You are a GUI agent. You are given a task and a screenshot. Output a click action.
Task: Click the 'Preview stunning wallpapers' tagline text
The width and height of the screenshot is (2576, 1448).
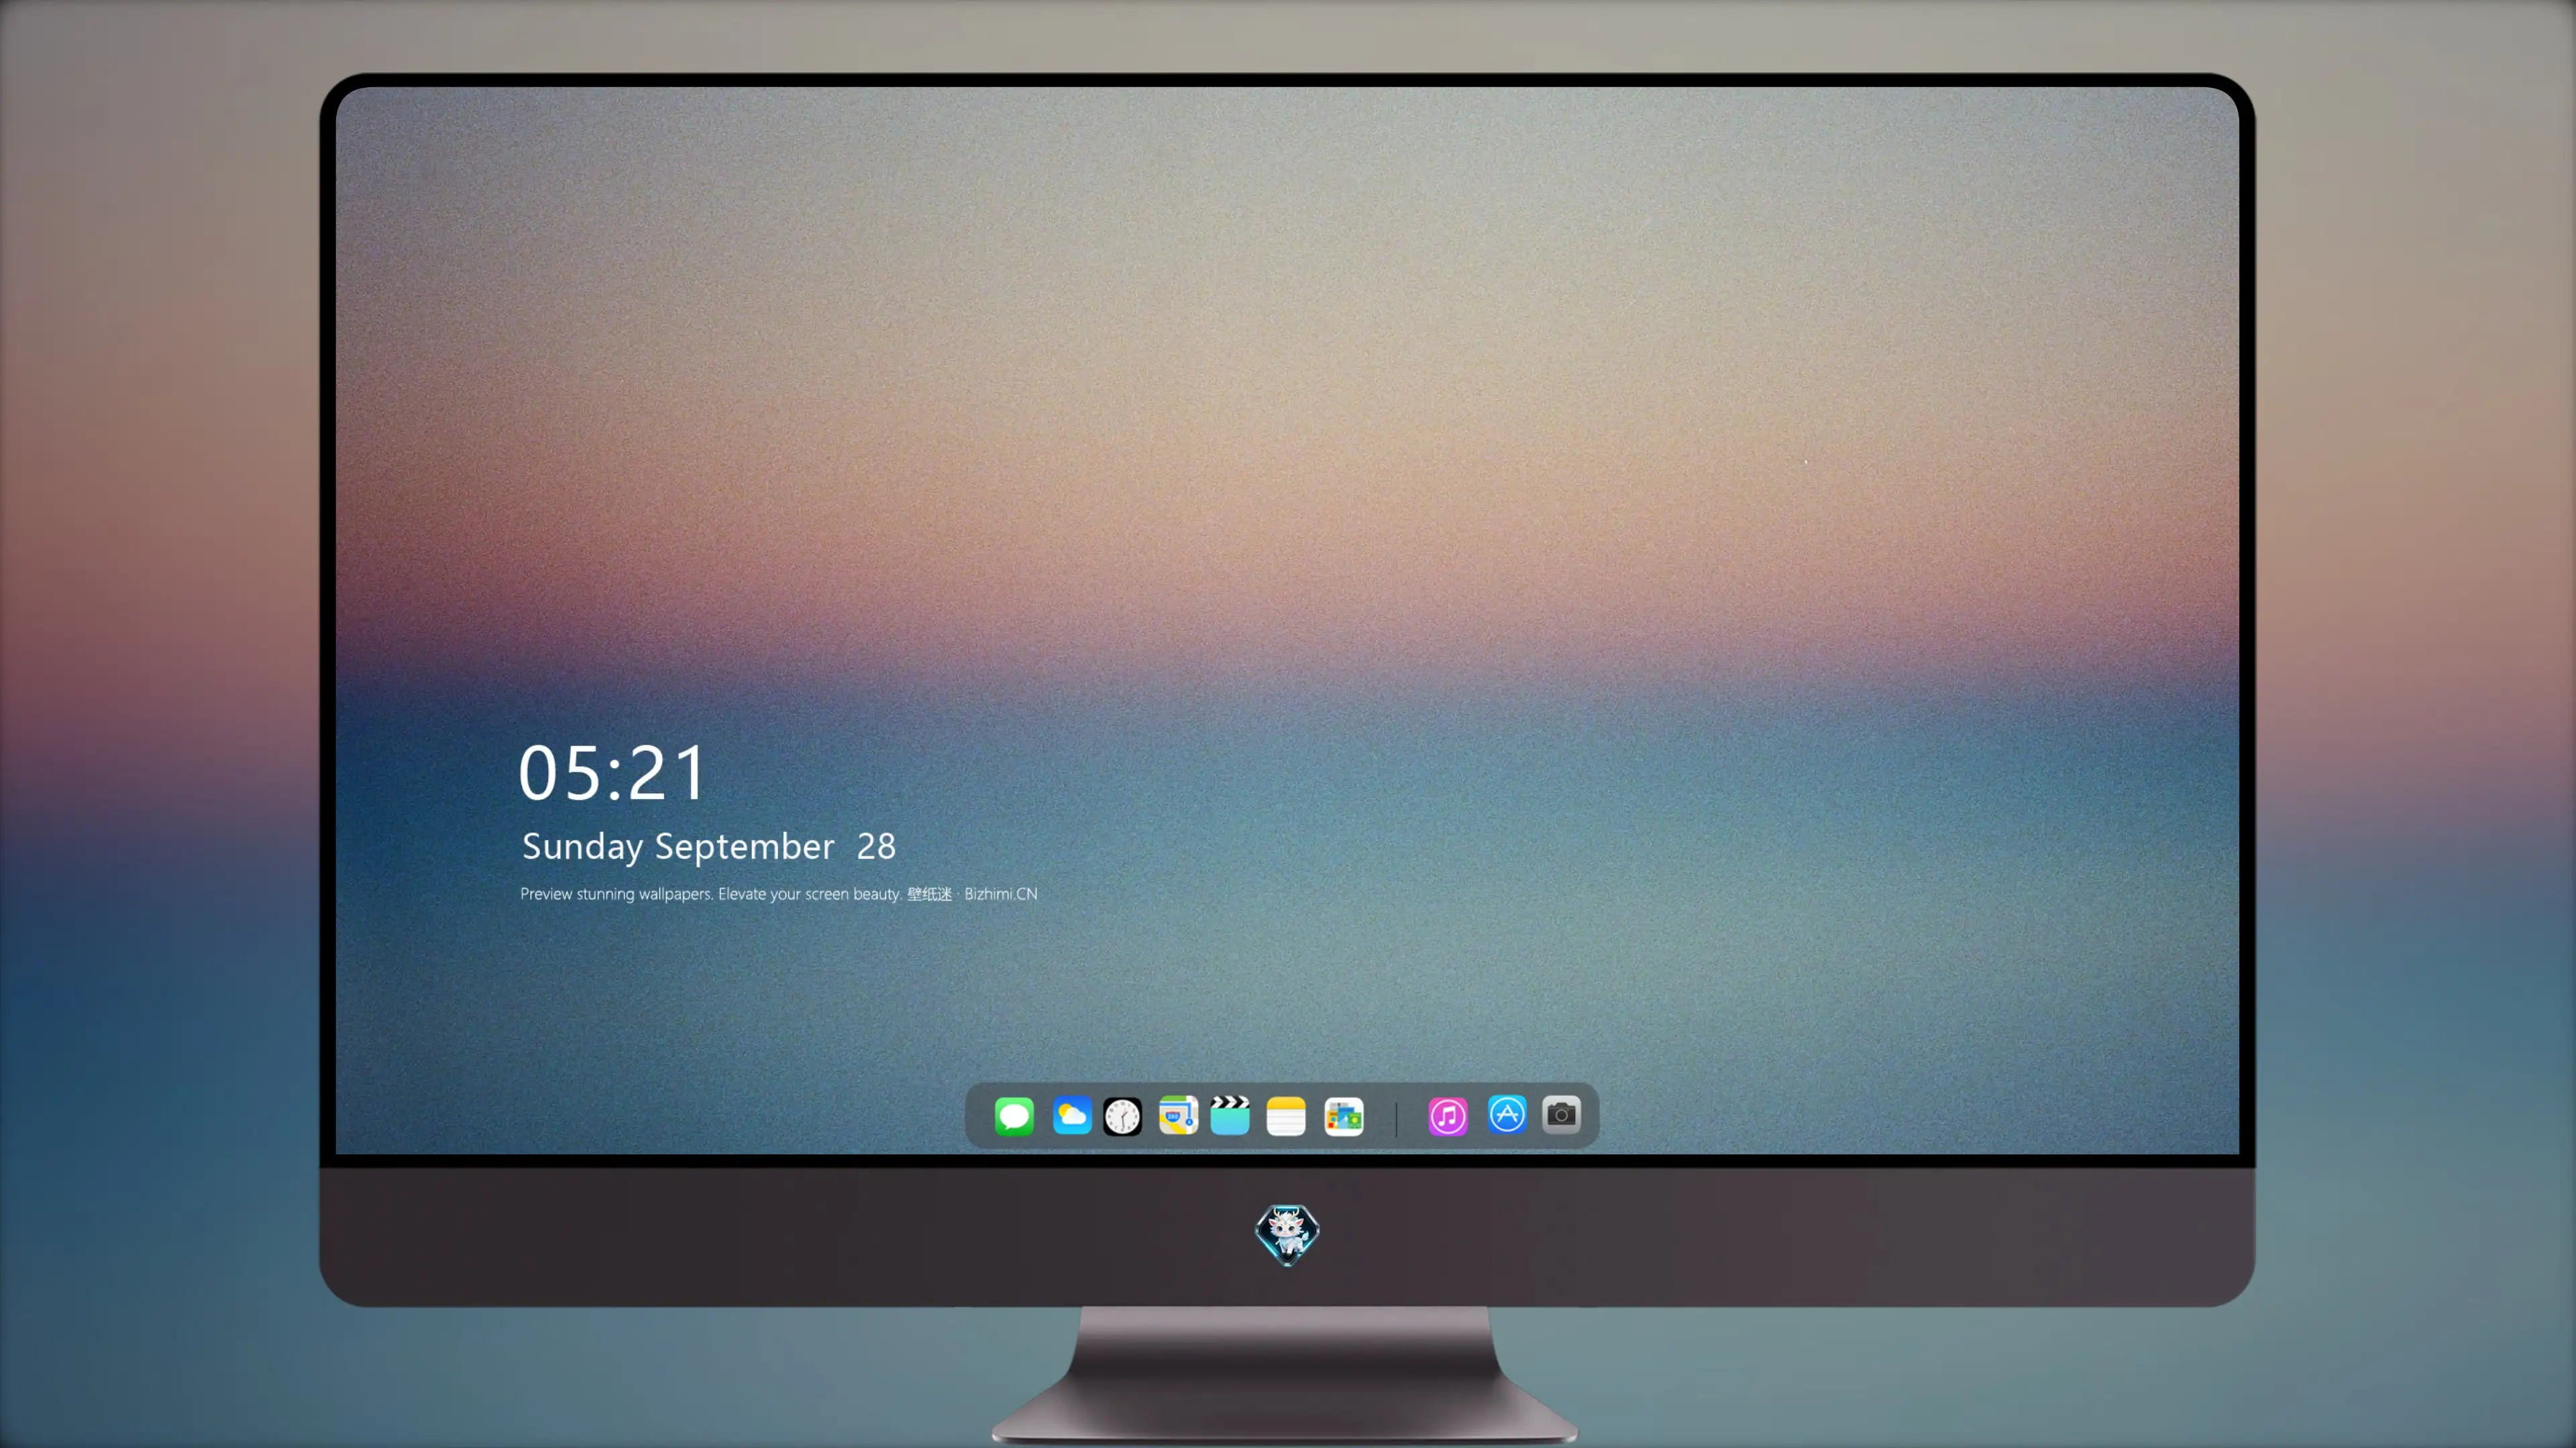779,894
